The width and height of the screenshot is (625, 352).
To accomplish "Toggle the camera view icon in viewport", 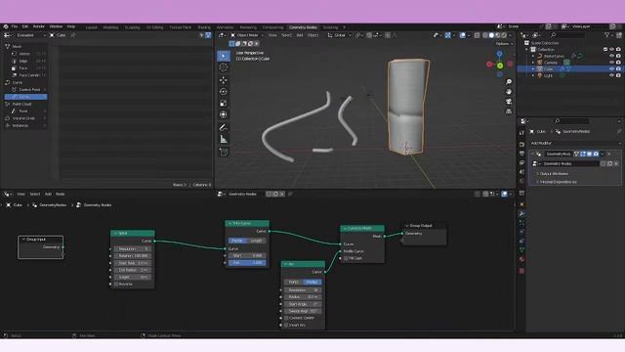I will 509,102.
